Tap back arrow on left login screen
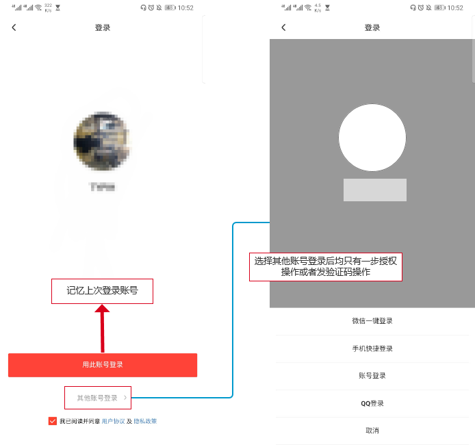Image resolution: width=475 pixels, height=445 pixels. click(14, 27)
